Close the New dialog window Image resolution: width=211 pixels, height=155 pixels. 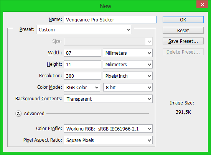point(203,5)
